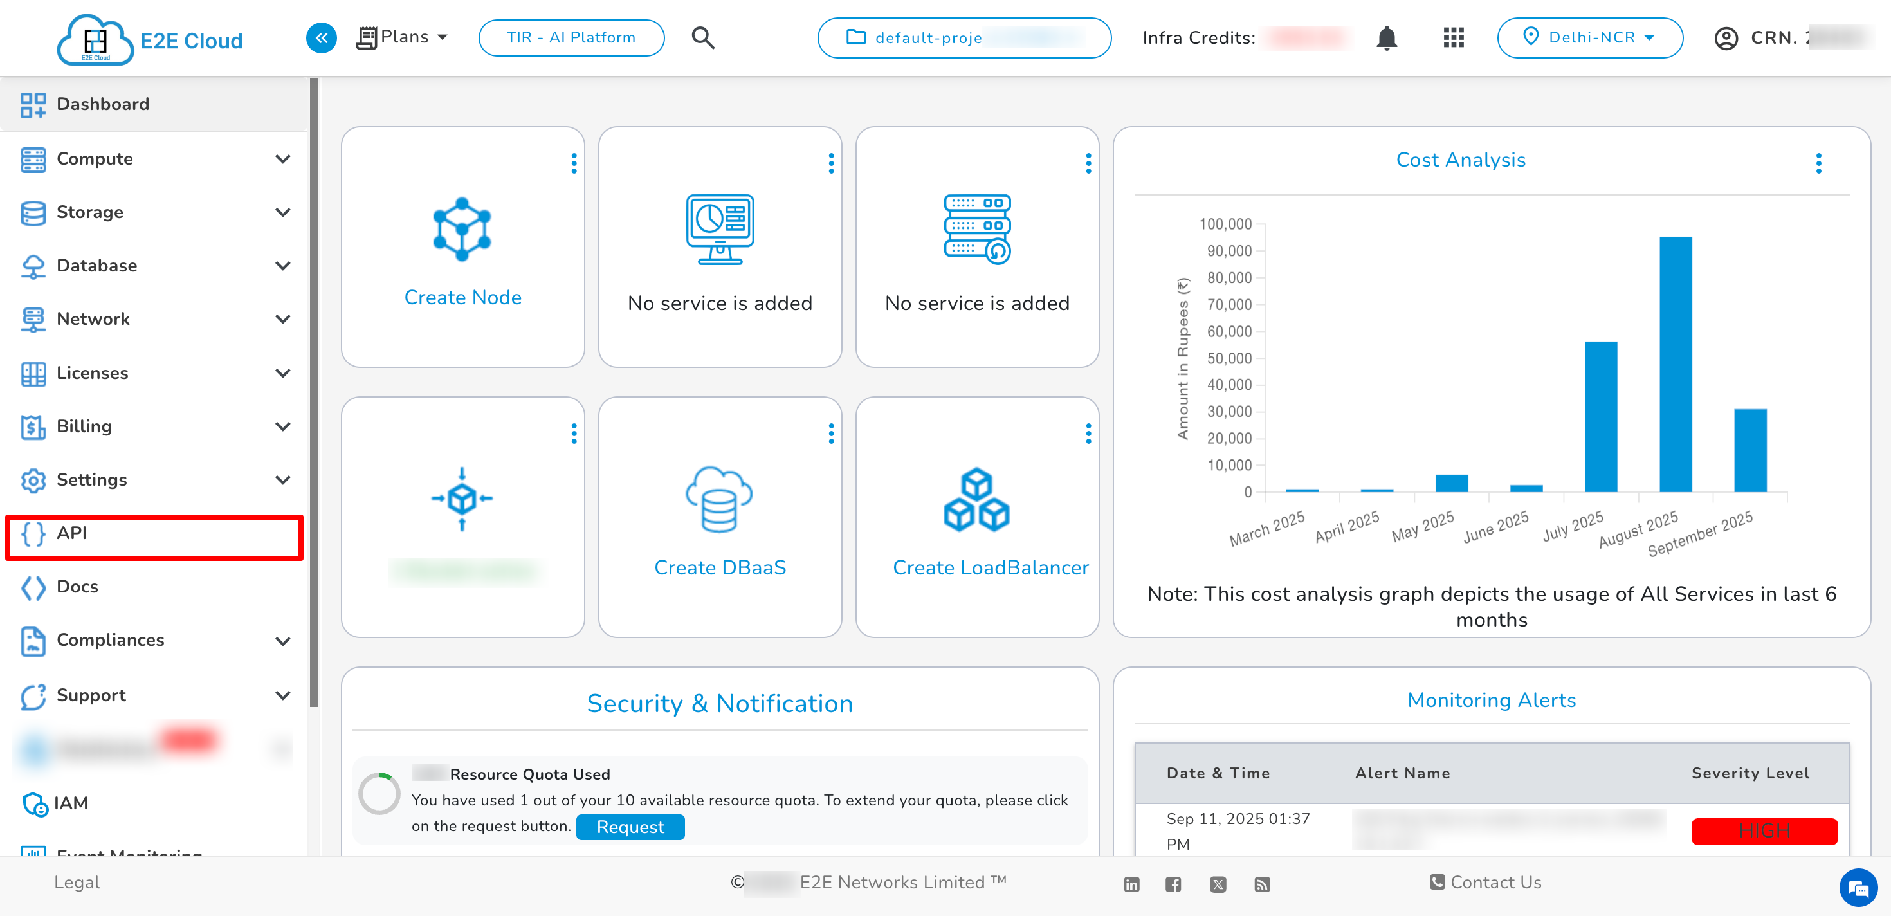Open the Cost Analysis options menu

click(x=1819, y=163)
